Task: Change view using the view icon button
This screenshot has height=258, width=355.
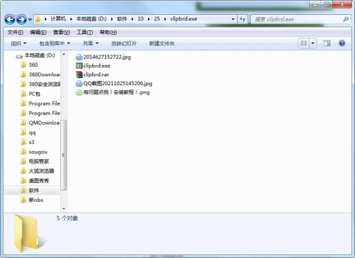Action: [303, 43]
